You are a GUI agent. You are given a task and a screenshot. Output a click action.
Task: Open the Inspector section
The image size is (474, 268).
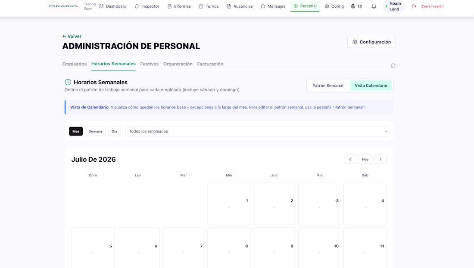pyautogui.click(x=147, y=6)
